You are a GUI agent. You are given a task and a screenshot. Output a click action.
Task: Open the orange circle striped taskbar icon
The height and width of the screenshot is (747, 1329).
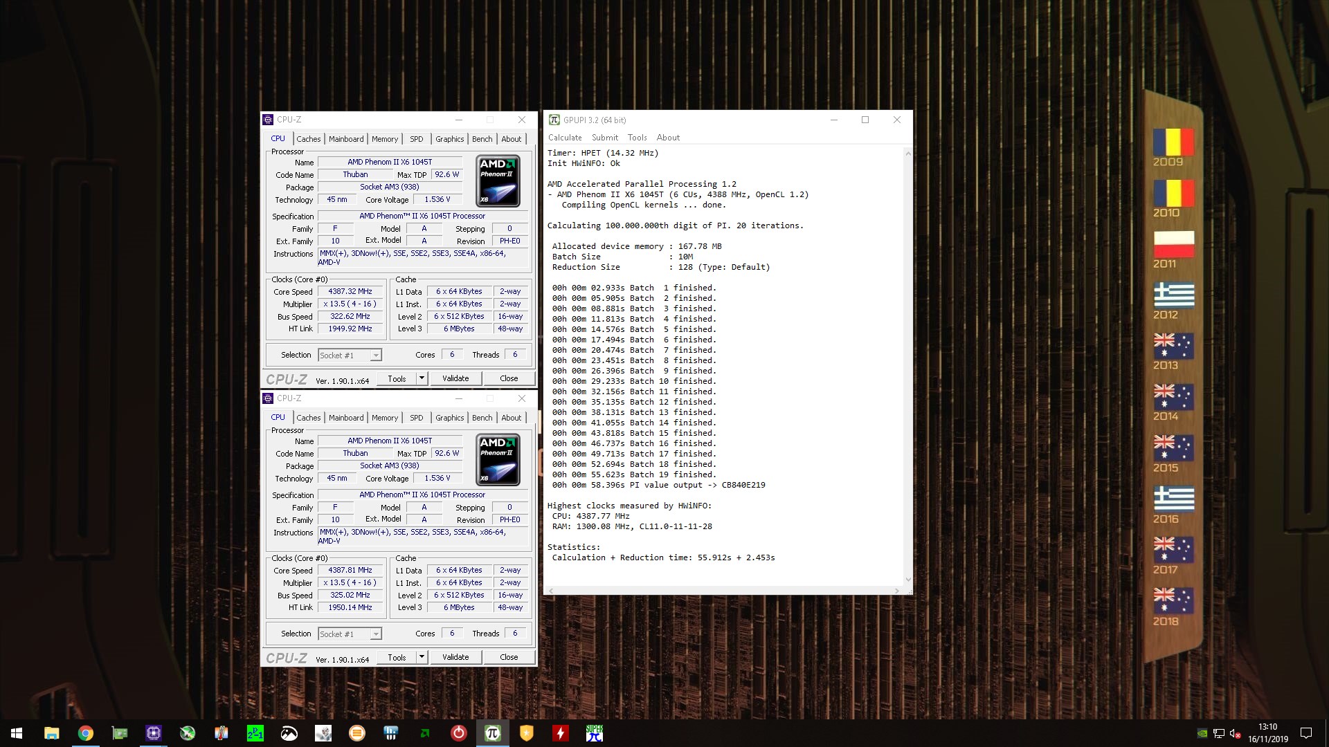coord(357,733)
